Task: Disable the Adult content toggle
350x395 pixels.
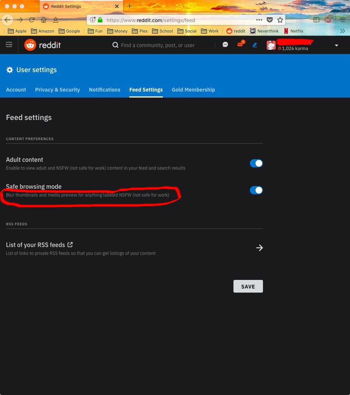Action: pos(256,163)
